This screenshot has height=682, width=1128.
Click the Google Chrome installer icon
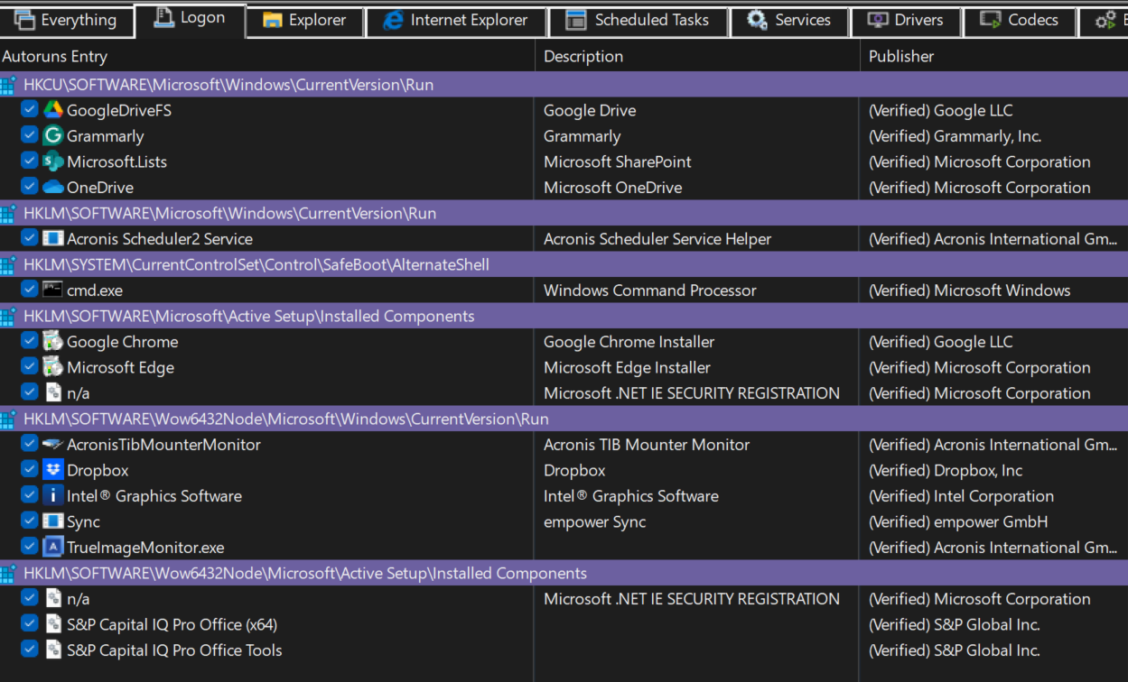pyautogui.click(x=52, y=342)
